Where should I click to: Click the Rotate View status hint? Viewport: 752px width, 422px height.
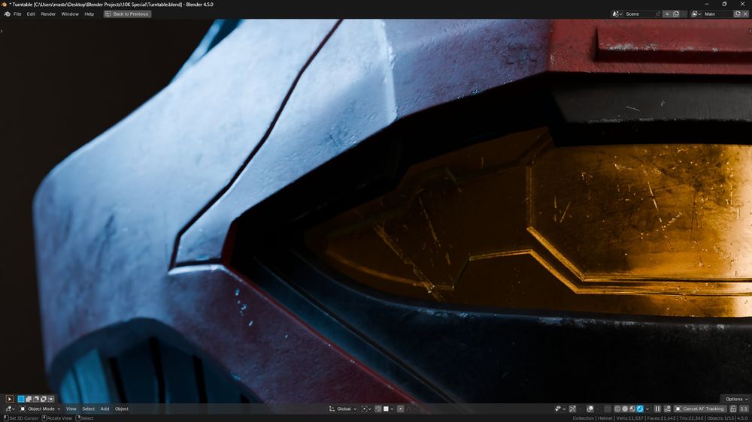[56, 419]
